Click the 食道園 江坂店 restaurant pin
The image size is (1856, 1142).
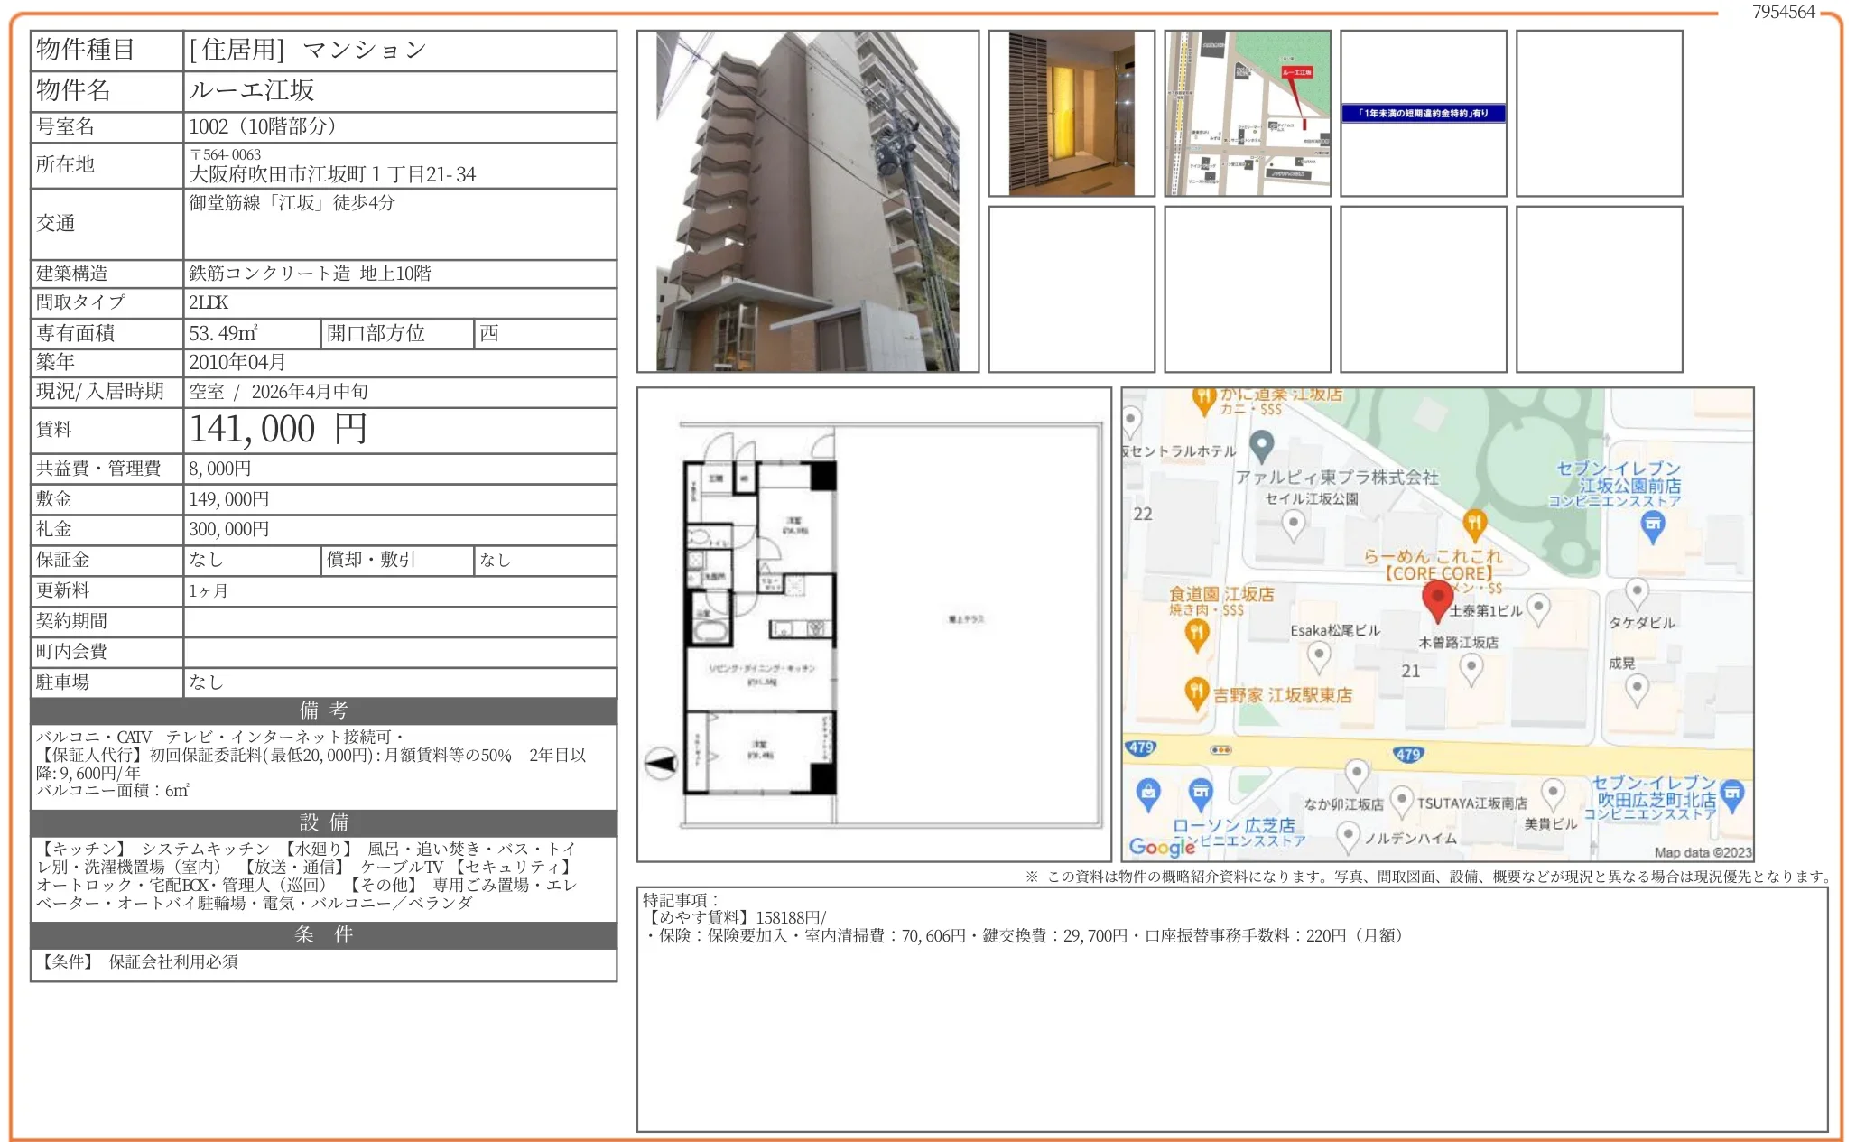[x=1196, y=634]
